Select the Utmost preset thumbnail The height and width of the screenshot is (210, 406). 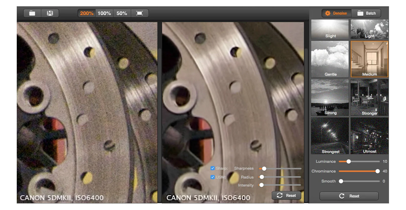(x=369, y=136)
